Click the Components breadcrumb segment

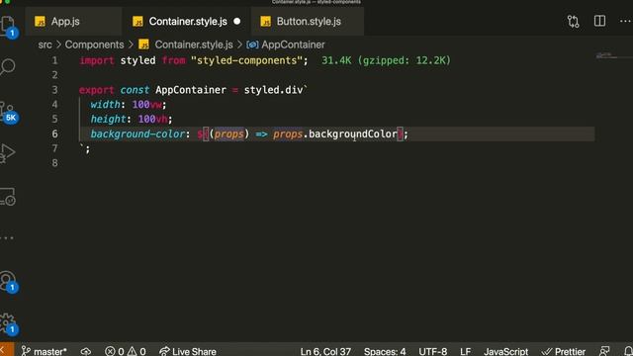point(95,44)
